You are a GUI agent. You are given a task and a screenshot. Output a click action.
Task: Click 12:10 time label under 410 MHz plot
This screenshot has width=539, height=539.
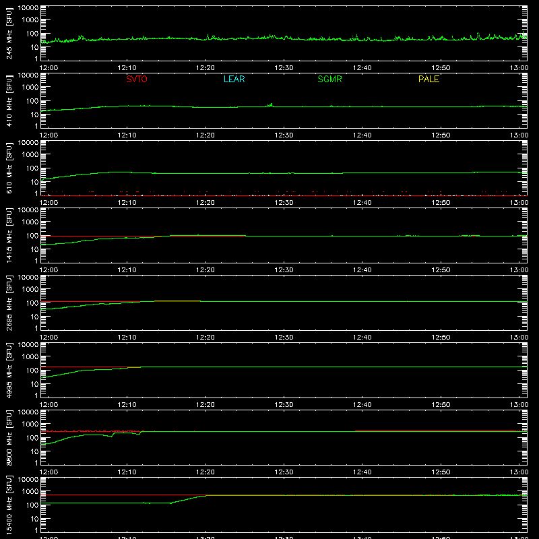[x=127, y=135]
